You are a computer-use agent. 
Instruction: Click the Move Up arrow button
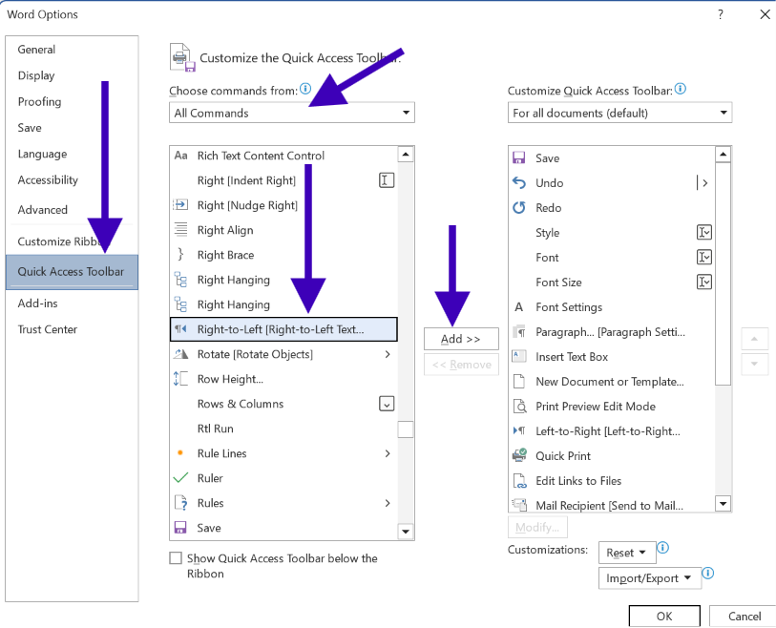754,339
